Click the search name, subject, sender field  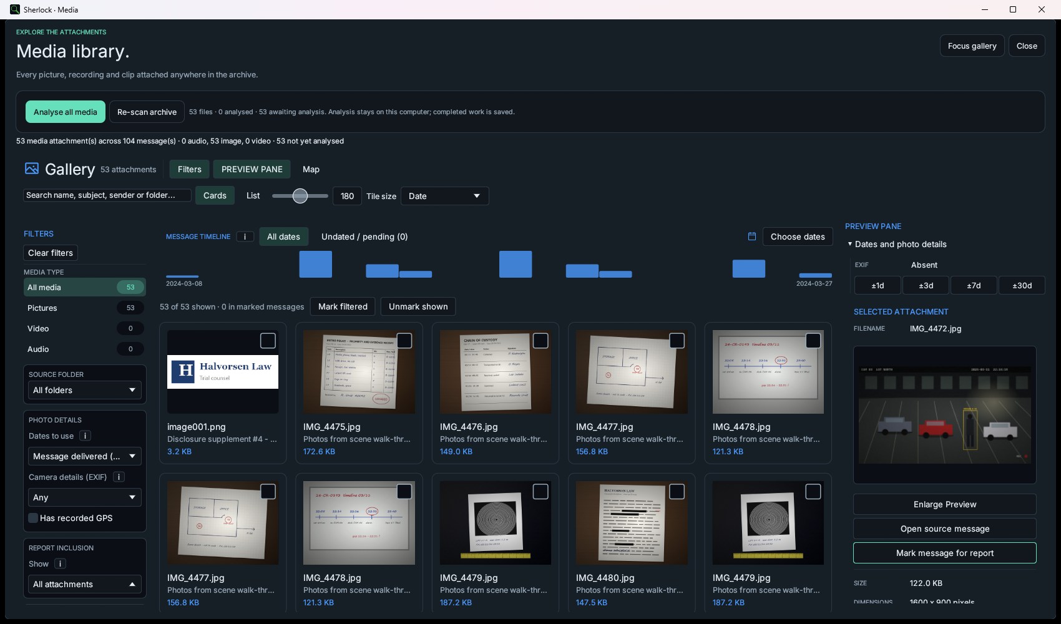click(x=107, y=195)
